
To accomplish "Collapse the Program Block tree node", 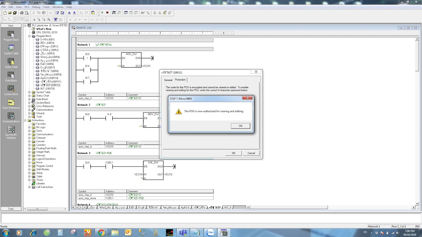I will pos(29,36).
